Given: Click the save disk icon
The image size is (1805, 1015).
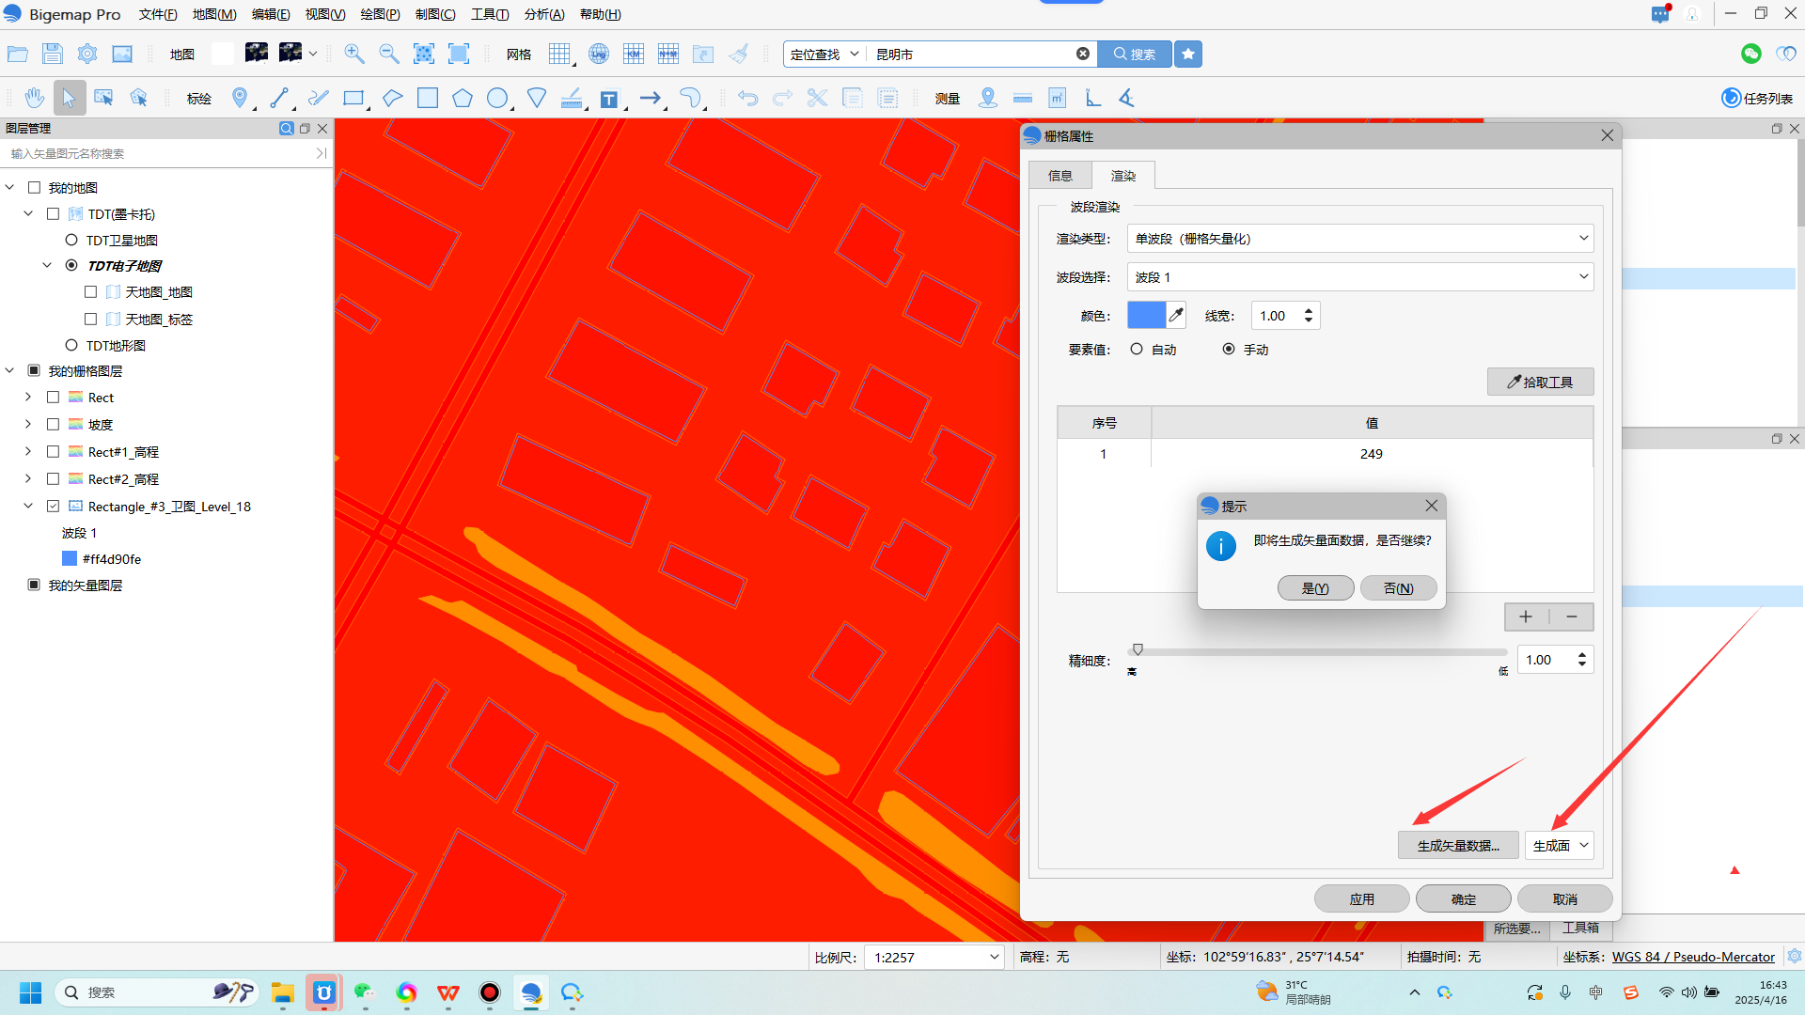Looking at the screenshot, I should 53,54.
